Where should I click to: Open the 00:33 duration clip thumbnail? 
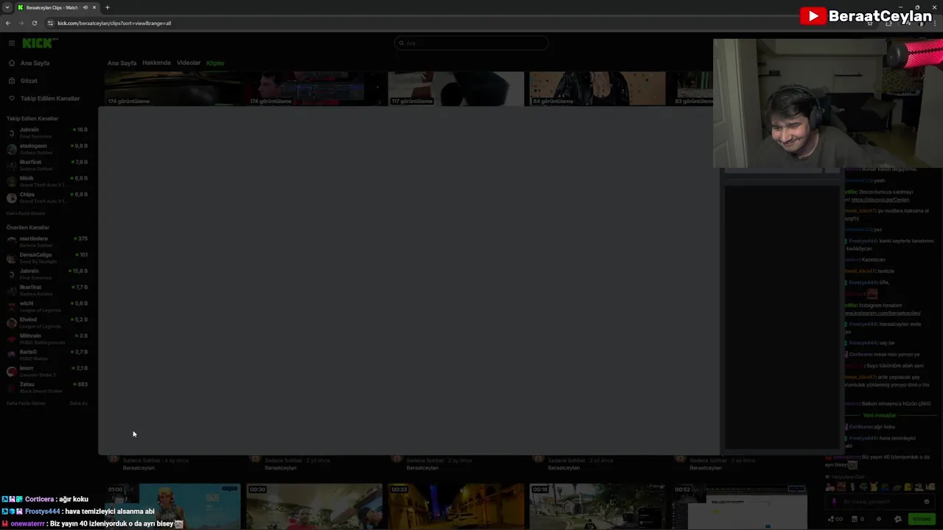click(456, 506)
